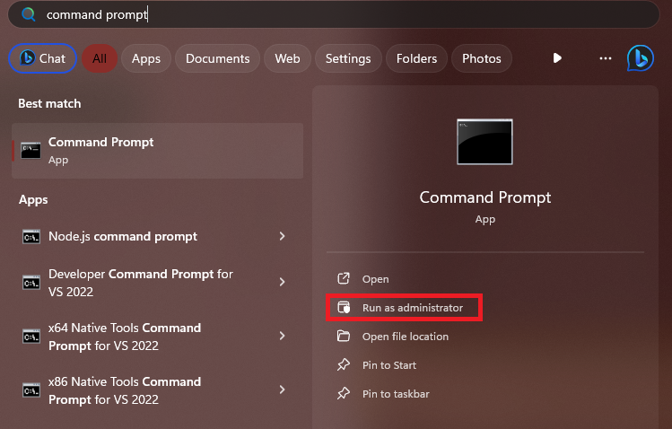Click the Pin to Start pin icon
This screenshot has width=672, height=429.
(343, 365)
